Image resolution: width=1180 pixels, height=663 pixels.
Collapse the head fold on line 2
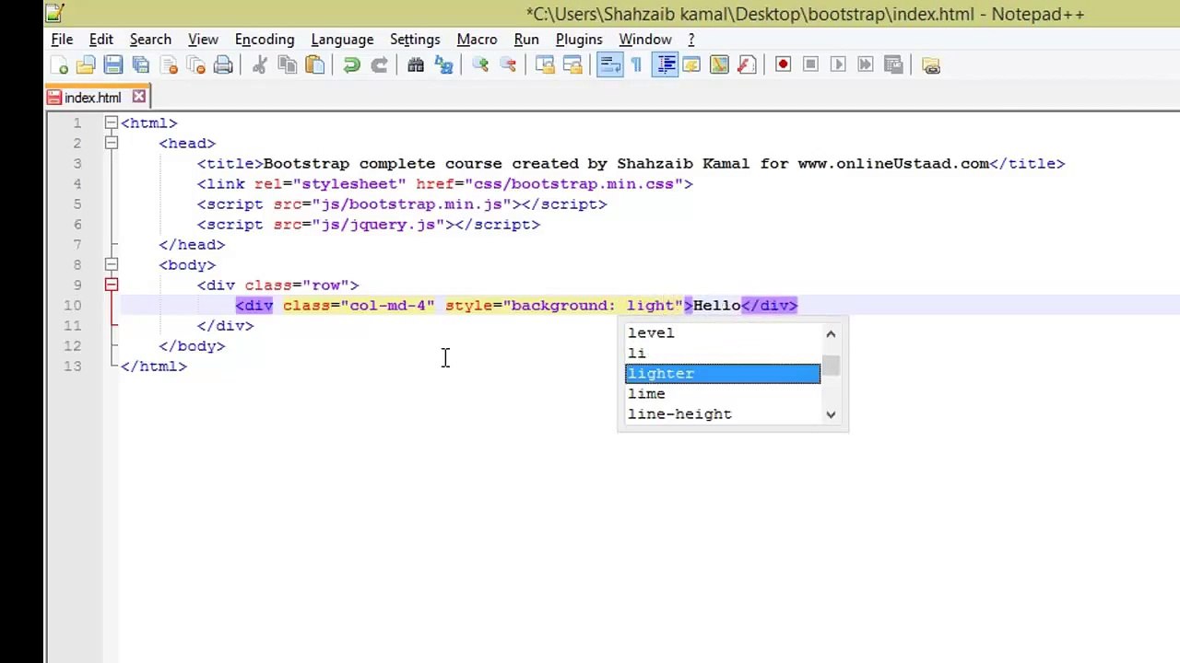(111, 143)
